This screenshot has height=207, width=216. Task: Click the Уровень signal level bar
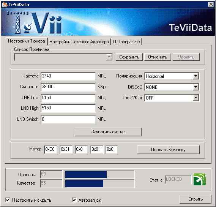[x=99, y=174]
